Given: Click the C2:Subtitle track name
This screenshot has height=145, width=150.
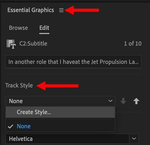Looking at the screenshot, I should (x=33, y=44).
